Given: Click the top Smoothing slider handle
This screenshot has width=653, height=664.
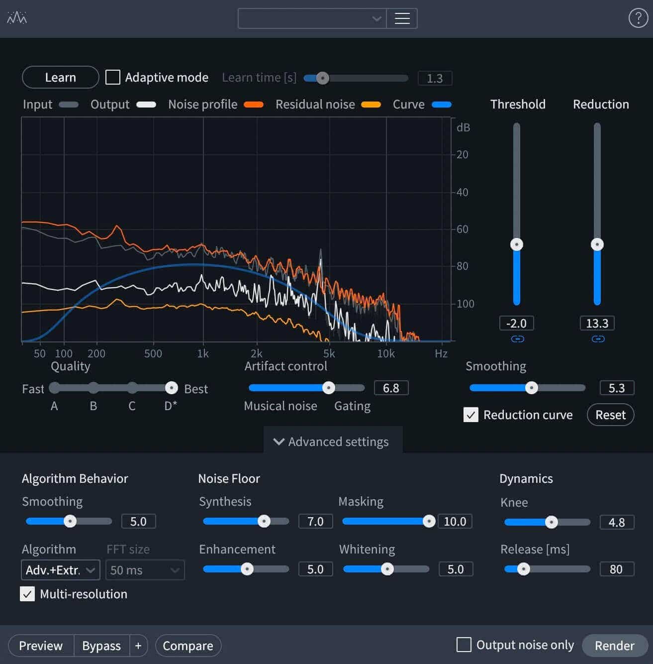Looking at the screenshot, I should [532, 388].
